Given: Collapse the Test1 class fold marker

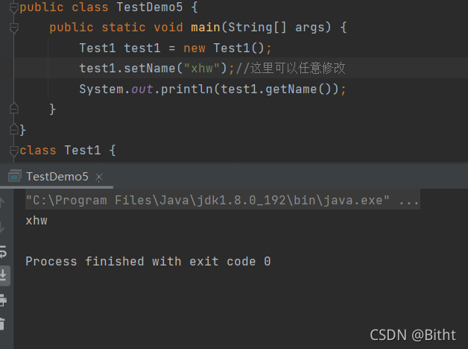Looking at the screenshot, I should (13, 151).
